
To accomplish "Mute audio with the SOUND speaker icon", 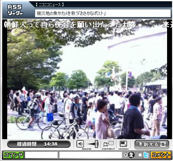I will (80, 144).
